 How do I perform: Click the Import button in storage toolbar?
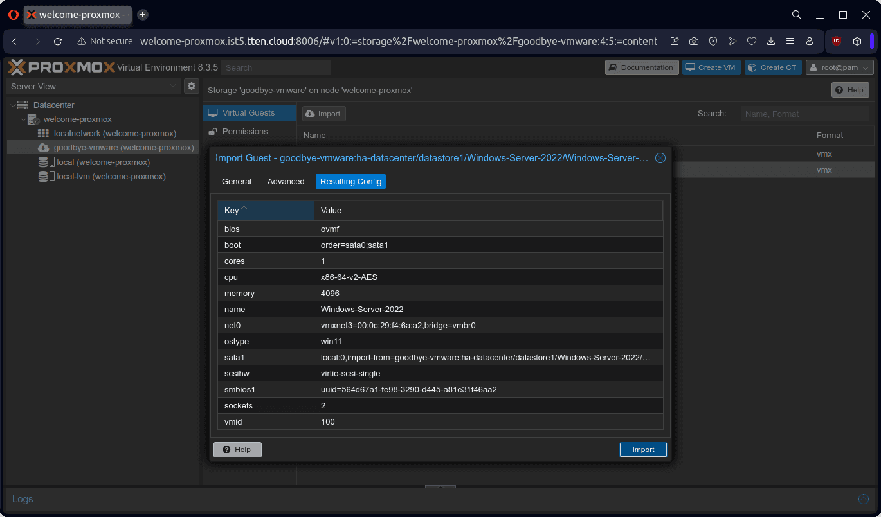tap(324, 114)
